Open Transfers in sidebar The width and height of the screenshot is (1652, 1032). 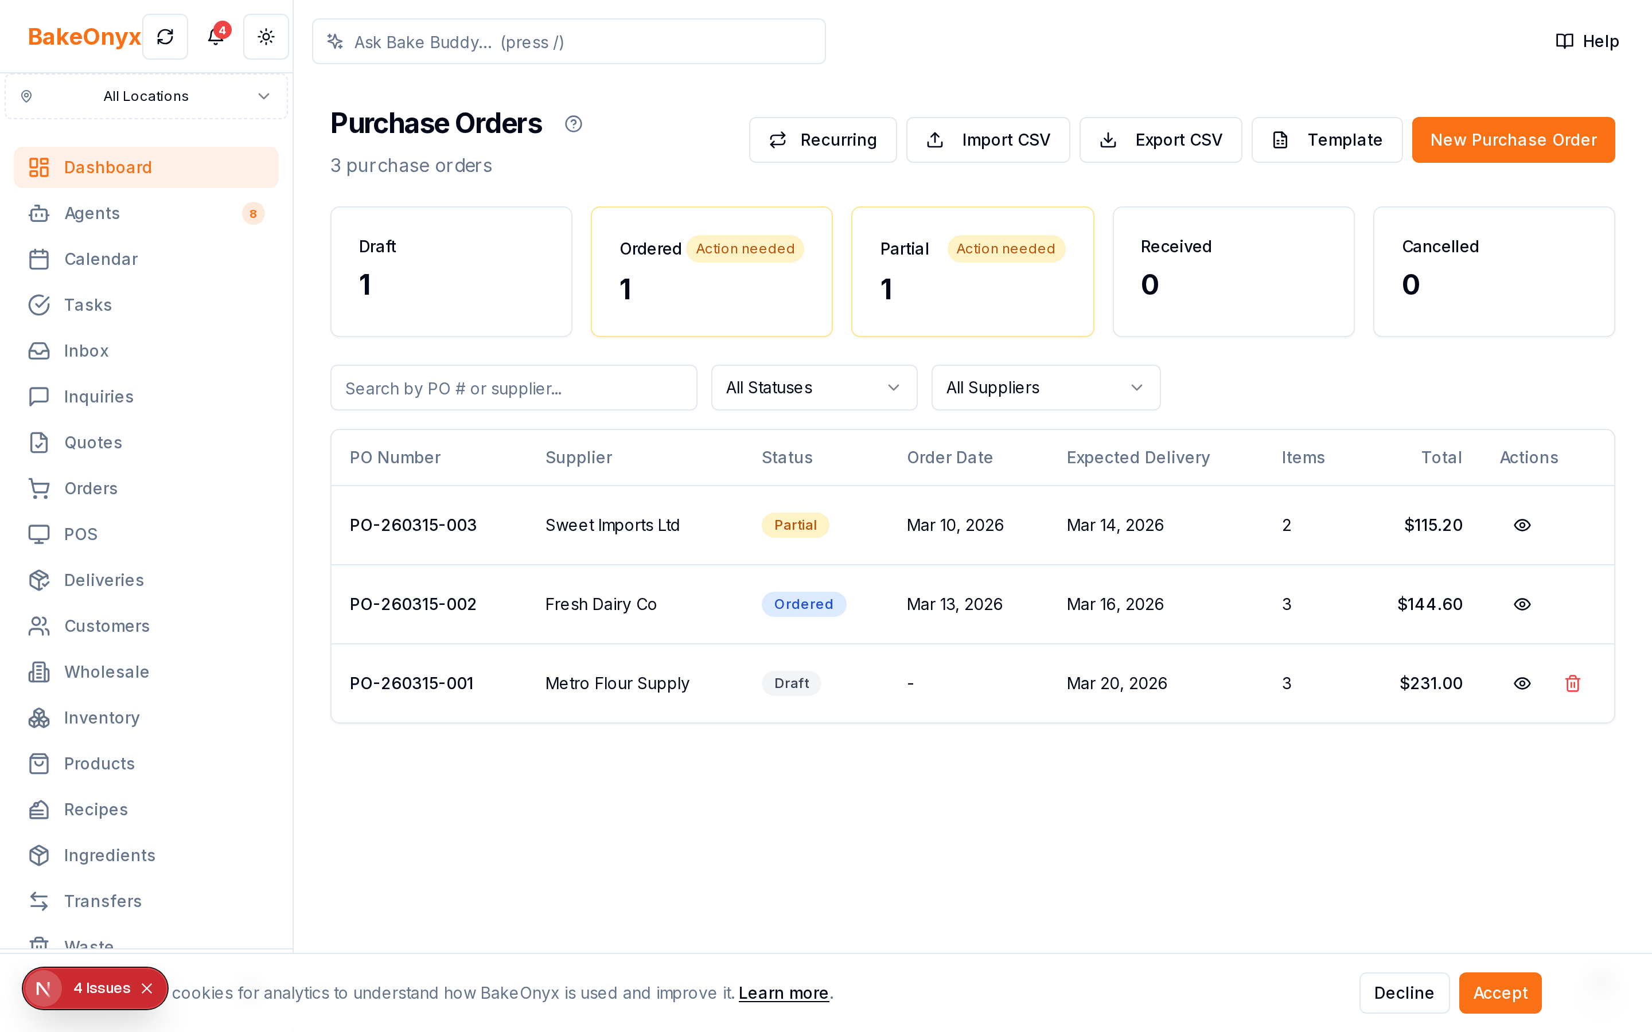pos(146,901)
